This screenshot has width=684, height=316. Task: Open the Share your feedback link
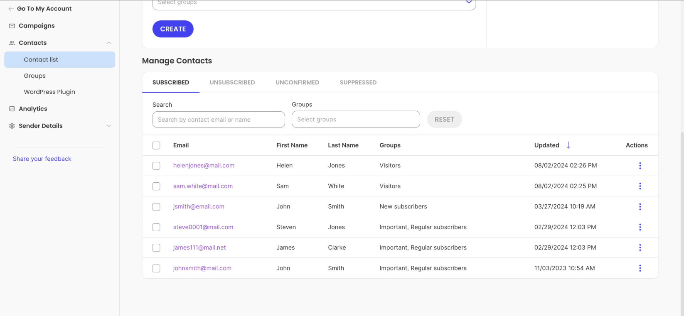(42, 159)
